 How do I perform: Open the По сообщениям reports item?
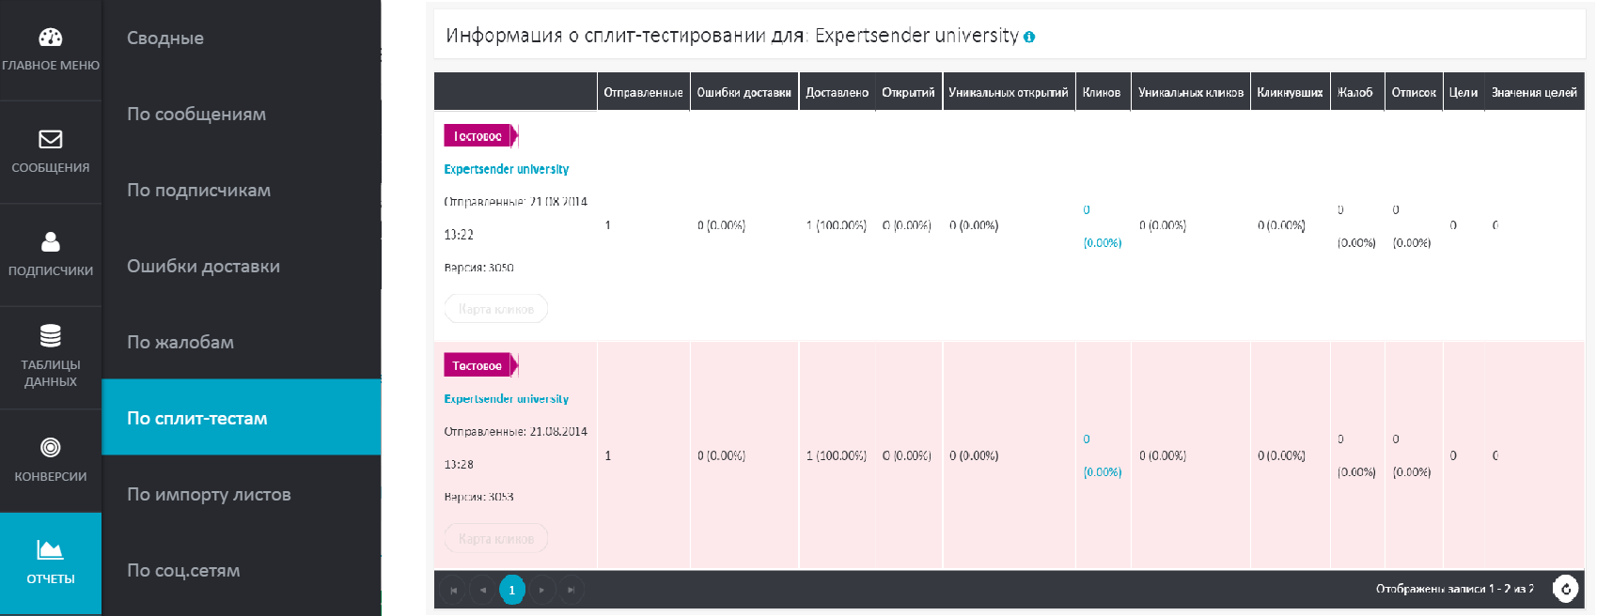pyautogui.click(x=196, y=115)
